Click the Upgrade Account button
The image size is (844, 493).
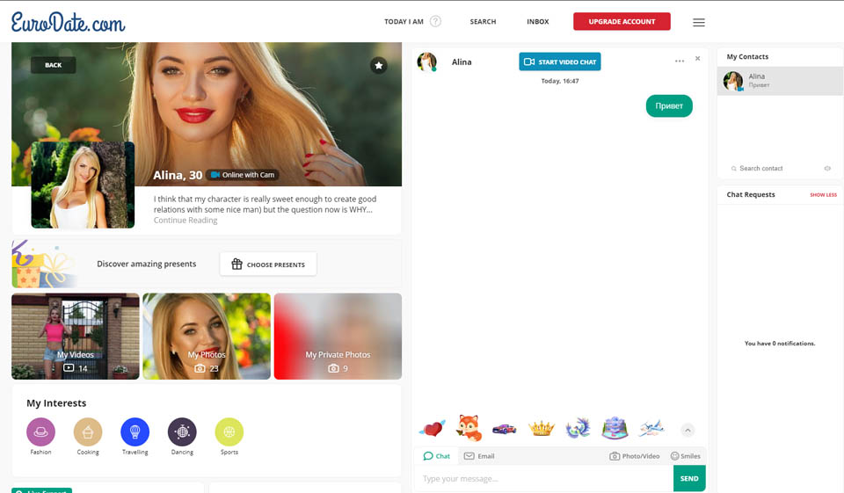point(622,22)
